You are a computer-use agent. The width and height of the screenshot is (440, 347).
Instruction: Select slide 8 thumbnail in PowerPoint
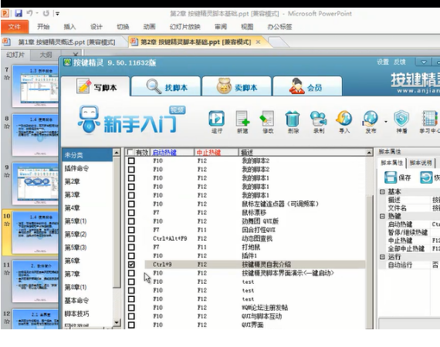pyautogui.click(x=36, y=134)
